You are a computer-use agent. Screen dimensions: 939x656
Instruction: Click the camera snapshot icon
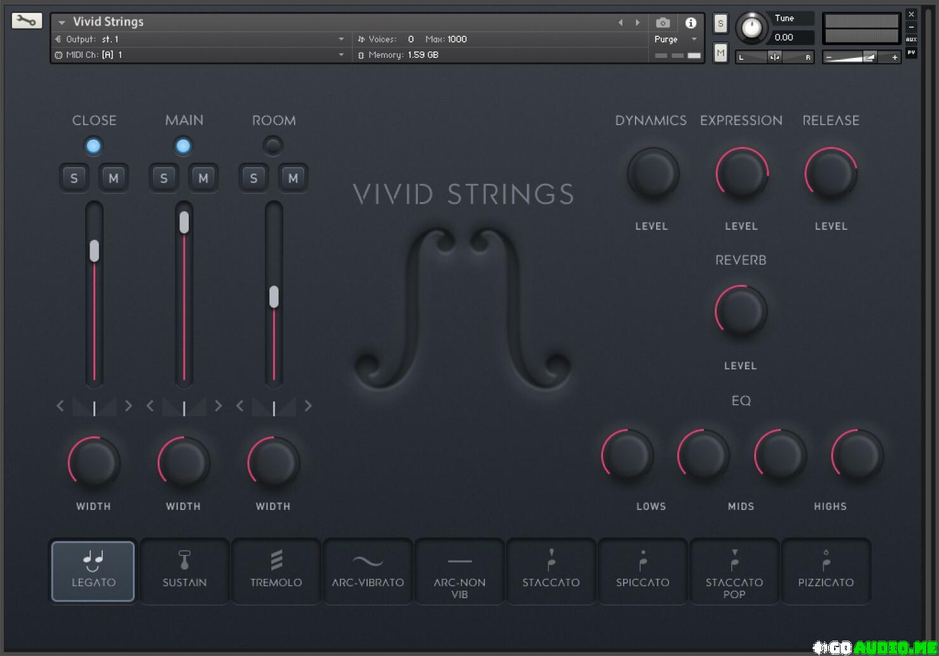663,23
